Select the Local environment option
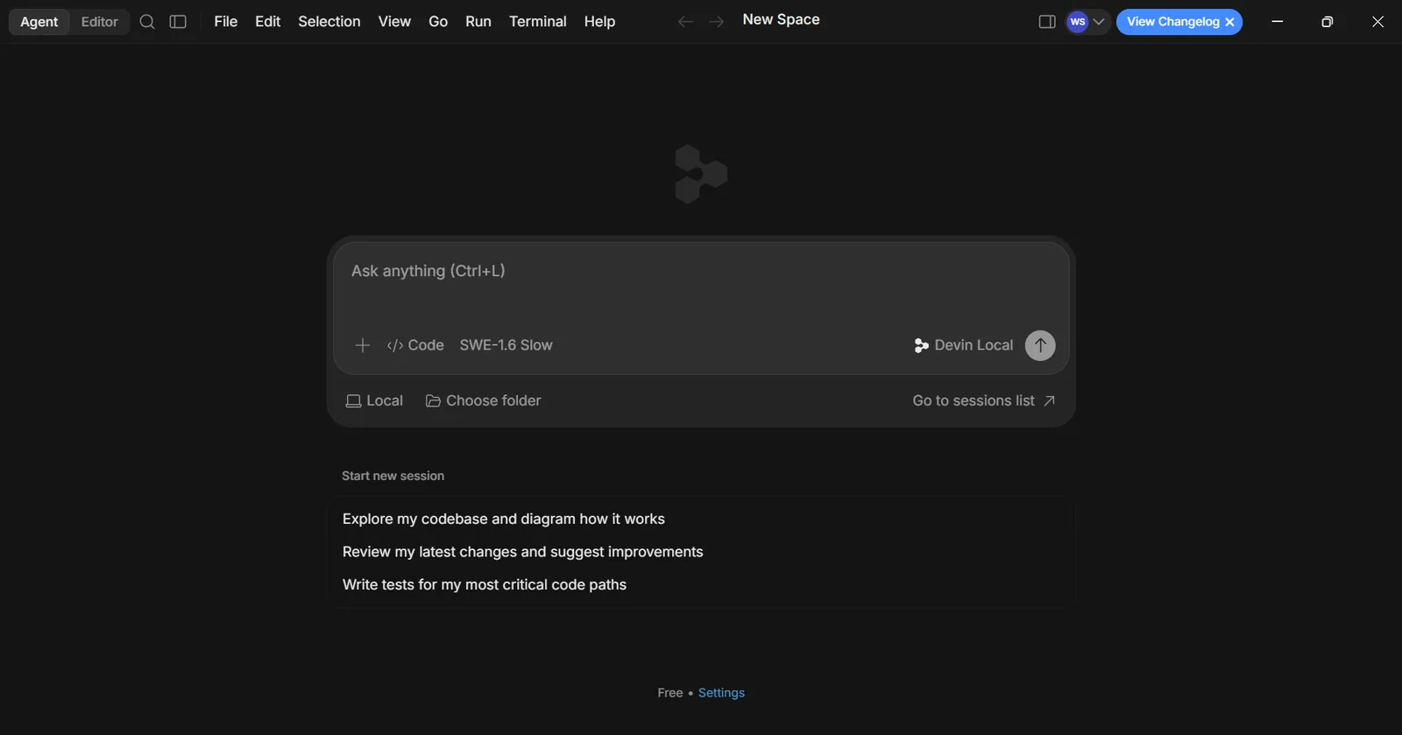 pos(374,400)
